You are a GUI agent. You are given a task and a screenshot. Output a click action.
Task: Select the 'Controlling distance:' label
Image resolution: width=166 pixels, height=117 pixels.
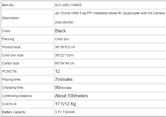(x=17, y=96)
